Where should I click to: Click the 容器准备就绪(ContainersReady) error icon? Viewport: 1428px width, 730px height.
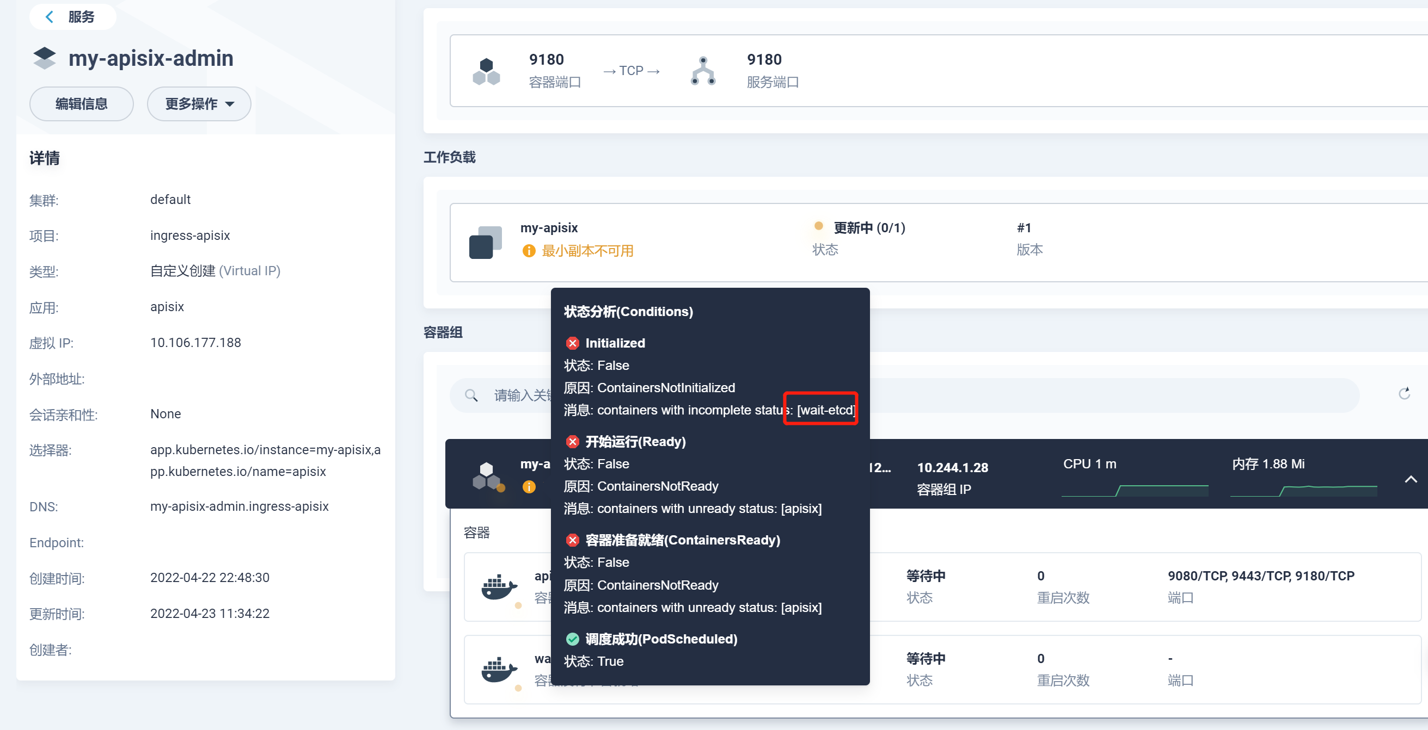click(573, 541)
